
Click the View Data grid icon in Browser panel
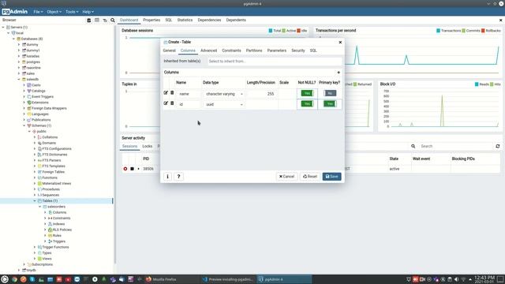[x=97, y=21]
